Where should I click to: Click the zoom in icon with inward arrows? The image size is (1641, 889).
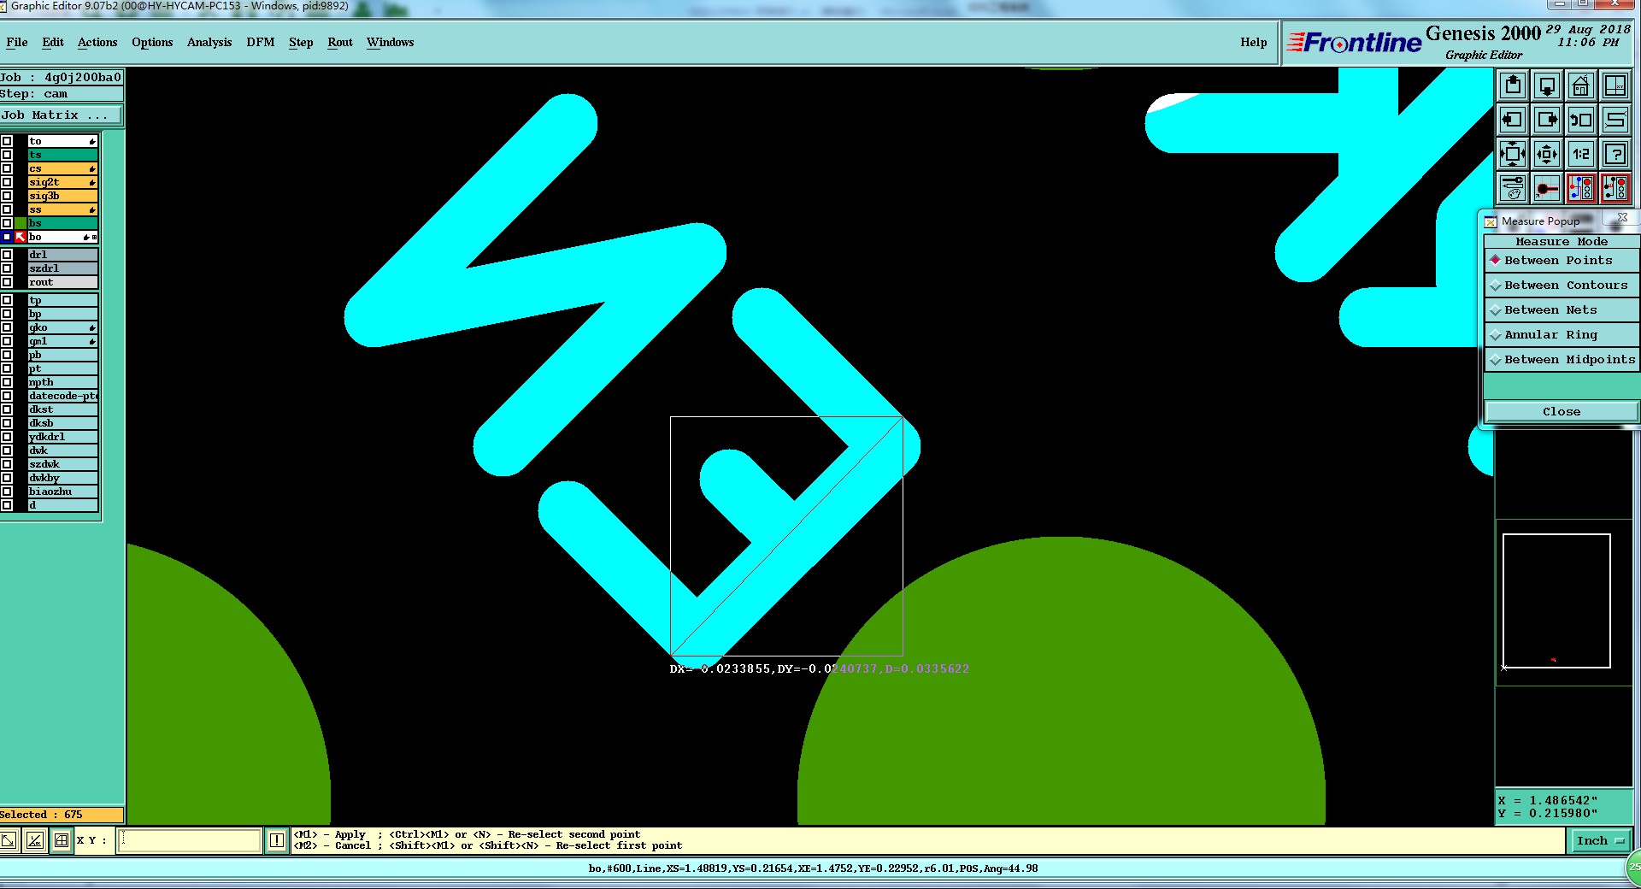coord(1513,154)
